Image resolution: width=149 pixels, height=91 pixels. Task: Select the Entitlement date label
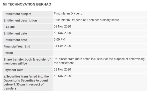click(15, 33)
